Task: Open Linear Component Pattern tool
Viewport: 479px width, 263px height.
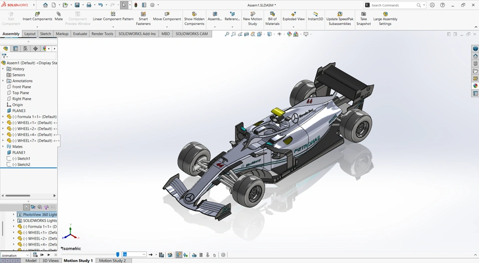Action: tap(113, 16)
